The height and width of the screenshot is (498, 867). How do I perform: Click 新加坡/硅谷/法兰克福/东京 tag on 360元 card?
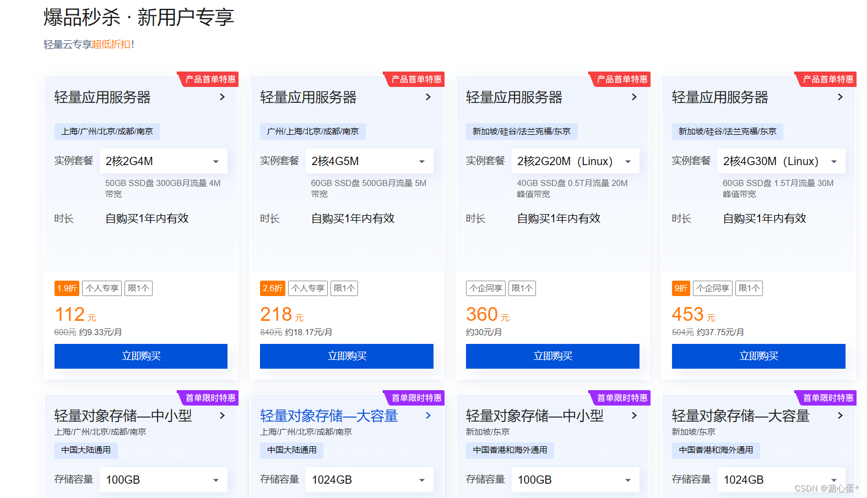point(522,132)
